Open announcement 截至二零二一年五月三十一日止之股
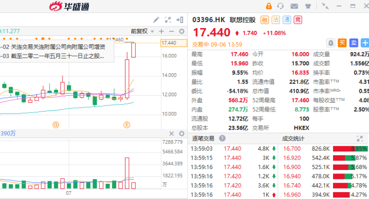 click(x=57, y=56)
